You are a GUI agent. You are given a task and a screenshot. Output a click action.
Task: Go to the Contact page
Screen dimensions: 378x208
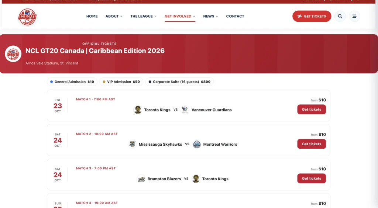pyautogui.click(x=235, y=16)
